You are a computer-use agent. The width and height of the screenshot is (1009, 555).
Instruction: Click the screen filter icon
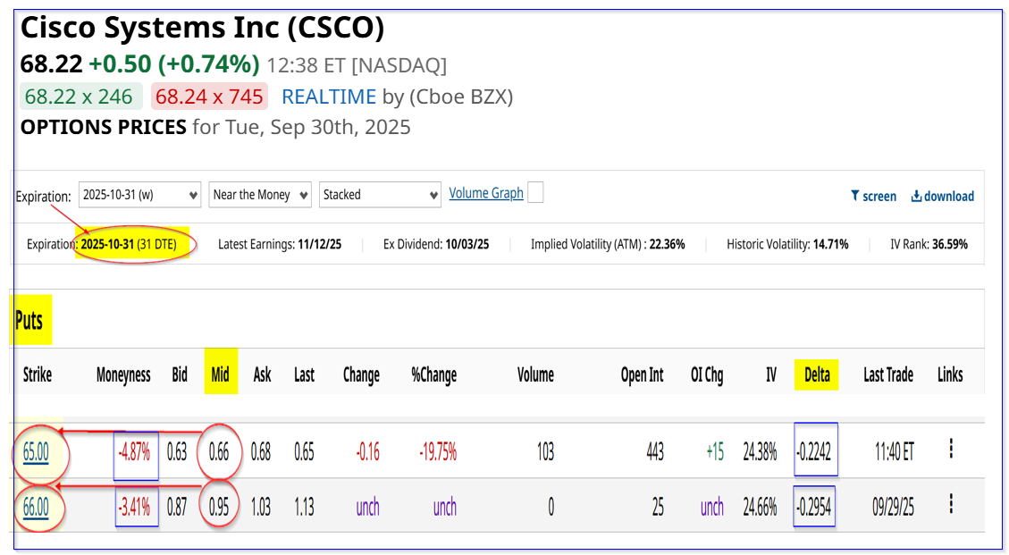854,196
